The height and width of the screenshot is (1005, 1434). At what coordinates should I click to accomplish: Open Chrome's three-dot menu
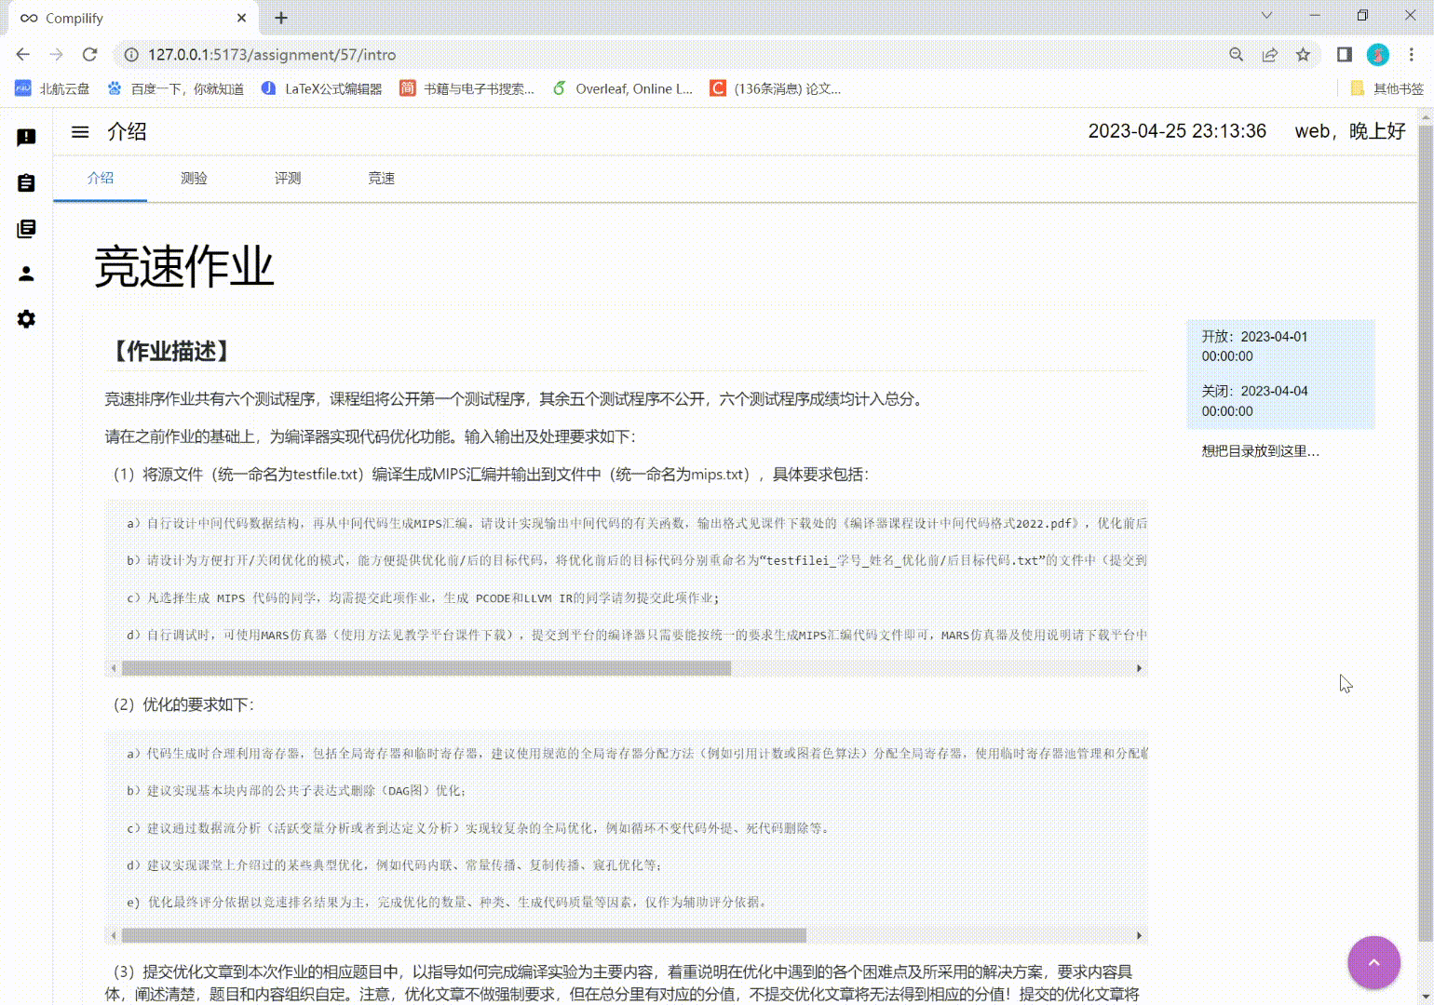pos(1412,55)
